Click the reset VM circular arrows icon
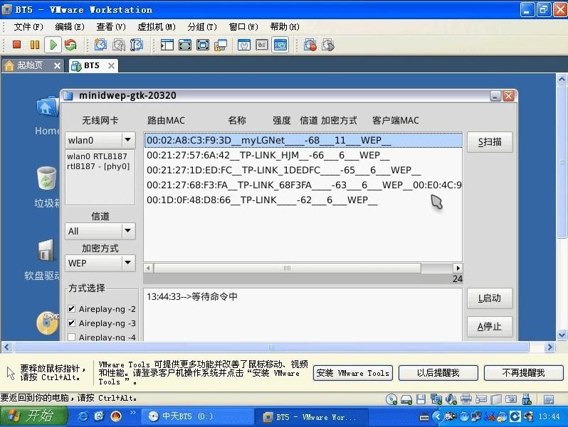This screenshot has height=427, width=568. click(70, 45)
